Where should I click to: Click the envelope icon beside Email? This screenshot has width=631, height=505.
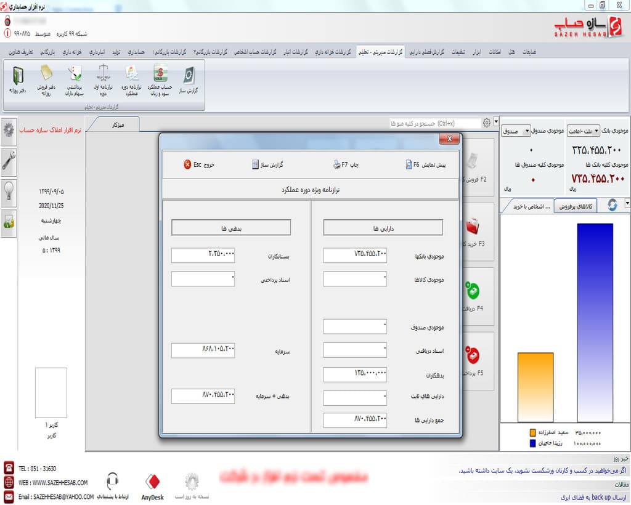9,496
